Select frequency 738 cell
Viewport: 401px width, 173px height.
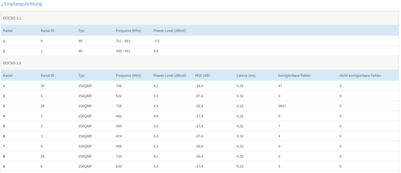pyautogui.click(x=119, y=106)
